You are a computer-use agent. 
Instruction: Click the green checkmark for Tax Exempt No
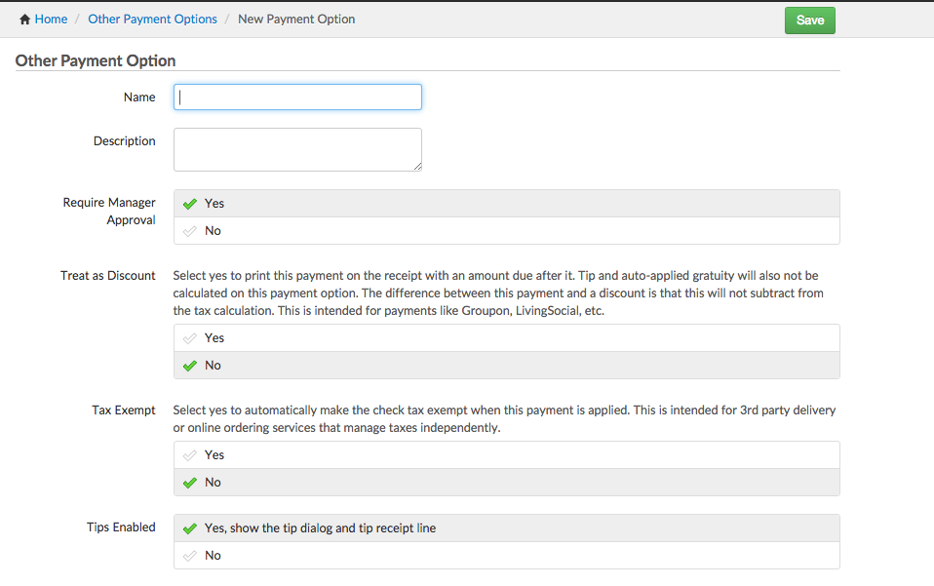(190, 482)
